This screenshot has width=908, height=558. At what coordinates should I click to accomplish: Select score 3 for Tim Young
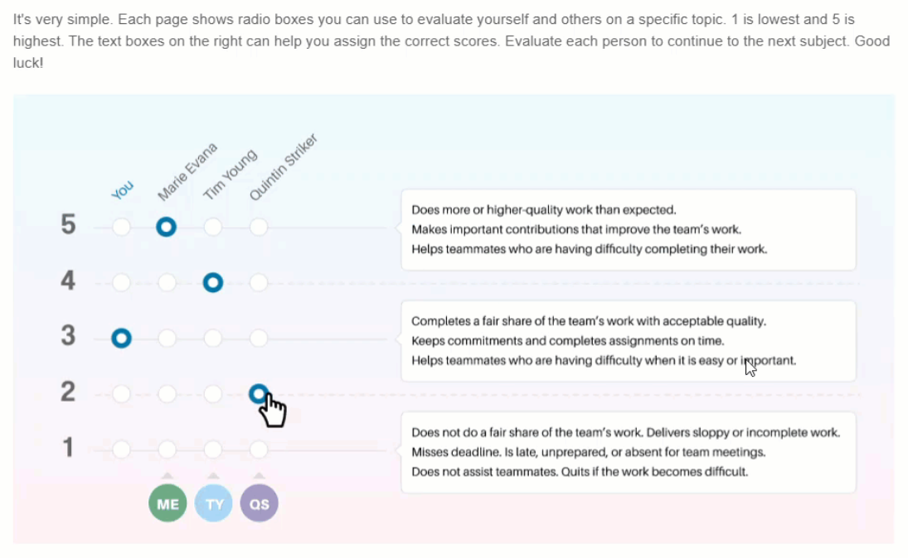[212, 339]
